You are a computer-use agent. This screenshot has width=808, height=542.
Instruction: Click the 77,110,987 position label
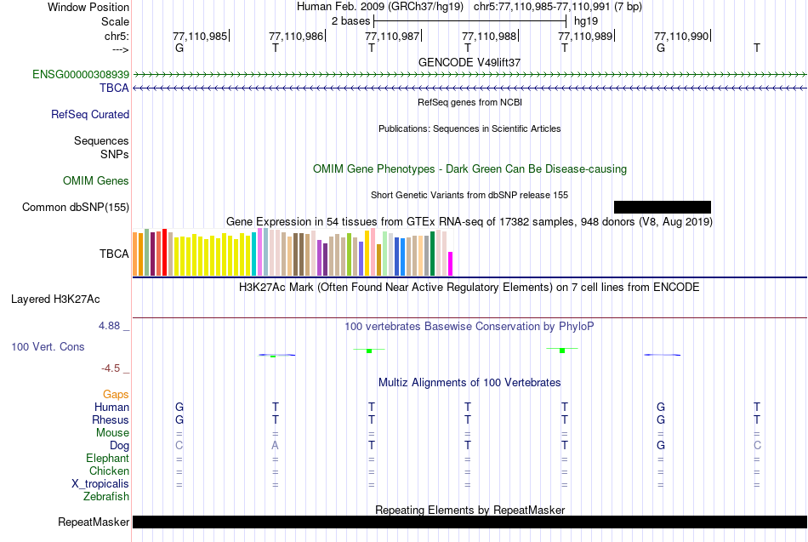(x=392, y=36)
